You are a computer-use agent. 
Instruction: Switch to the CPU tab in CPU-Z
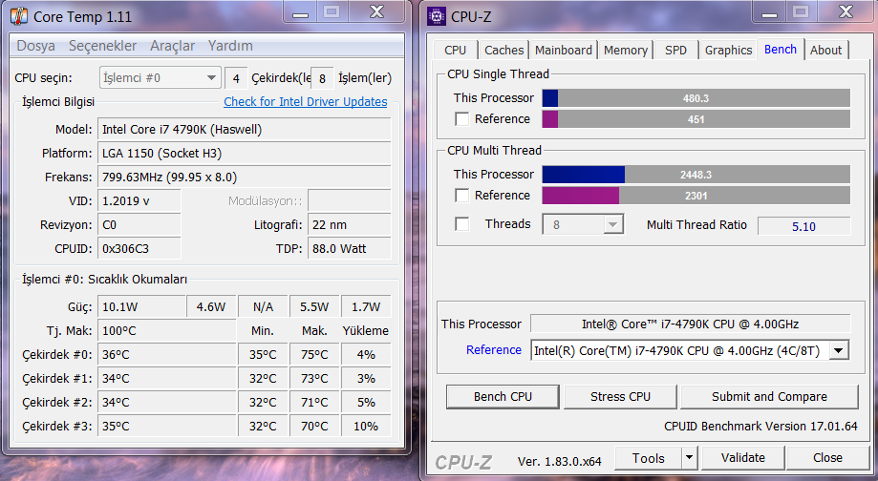pyautogui.click(x=455, y=51)
